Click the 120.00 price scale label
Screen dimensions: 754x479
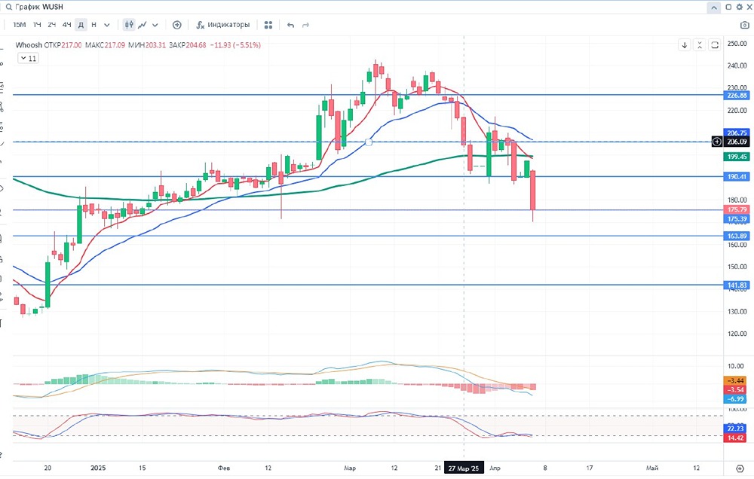737,334
